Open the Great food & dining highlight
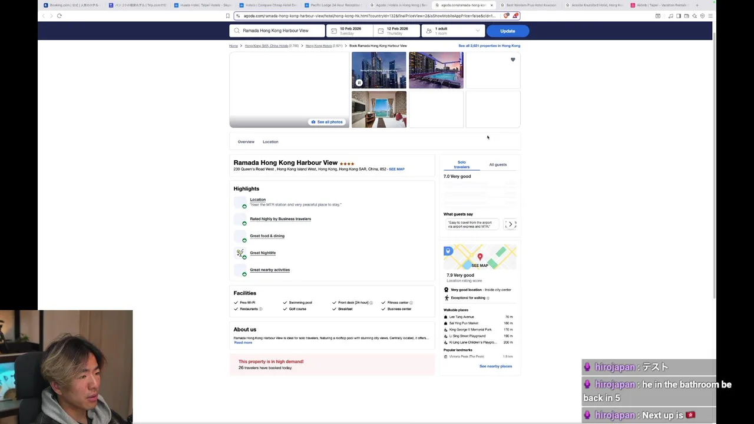This screenshot has height=424, width=754. point(267,236)
